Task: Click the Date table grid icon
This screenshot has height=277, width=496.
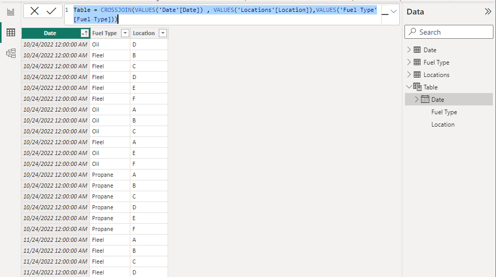Action: pos(417,50)
